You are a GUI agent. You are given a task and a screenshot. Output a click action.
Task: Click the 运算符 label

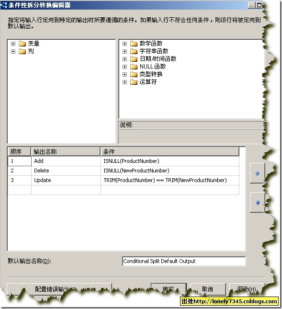pyautogui.click(x=148, y=82)
